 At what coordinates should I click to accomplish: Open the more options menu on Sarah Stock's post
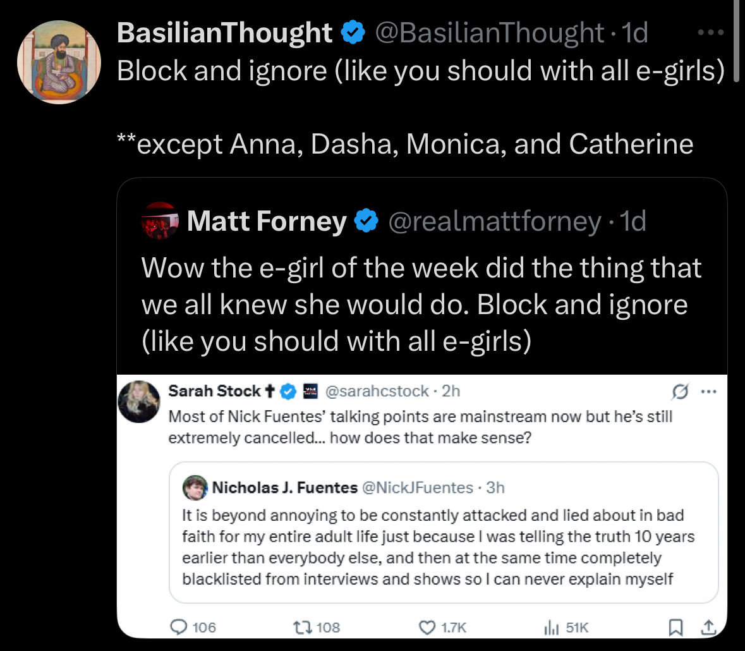709,392
